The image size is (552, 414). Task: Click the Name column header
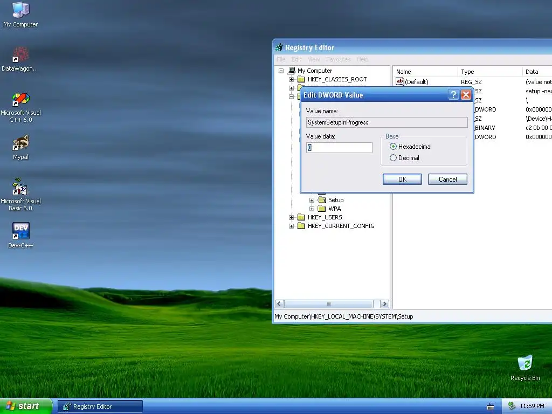[425, 72]
